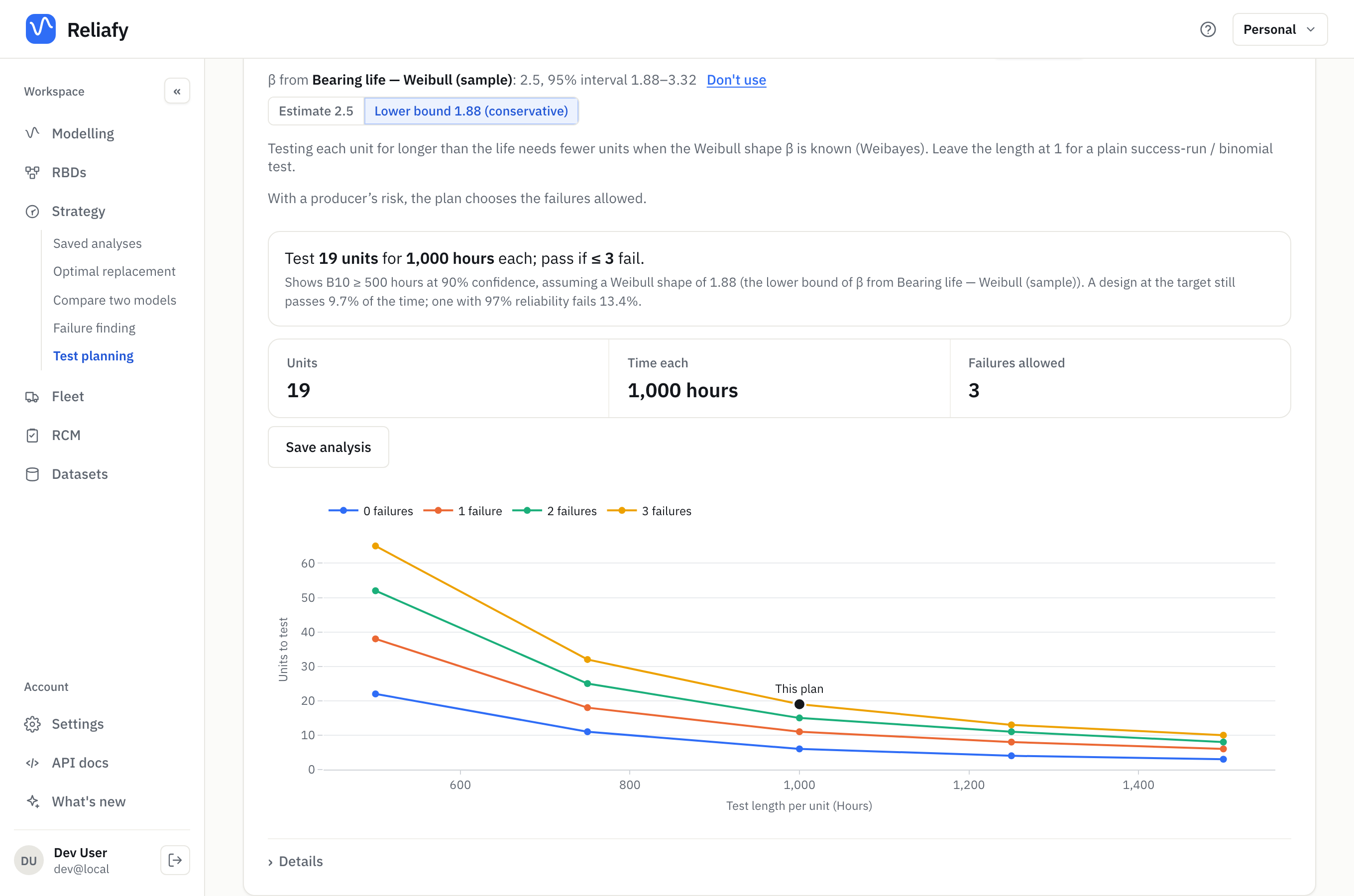Toggle 3 failures series in legend
The width and height of the screenshot is (1354, 896).
point(650,511)
